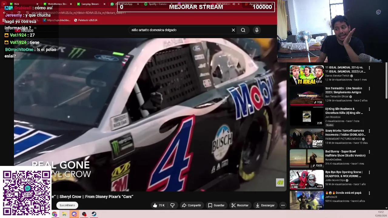
Task: Open title 'Bye Bye Bye Opening Scene'
Action: pyautogui.click(x=343, y=174)
